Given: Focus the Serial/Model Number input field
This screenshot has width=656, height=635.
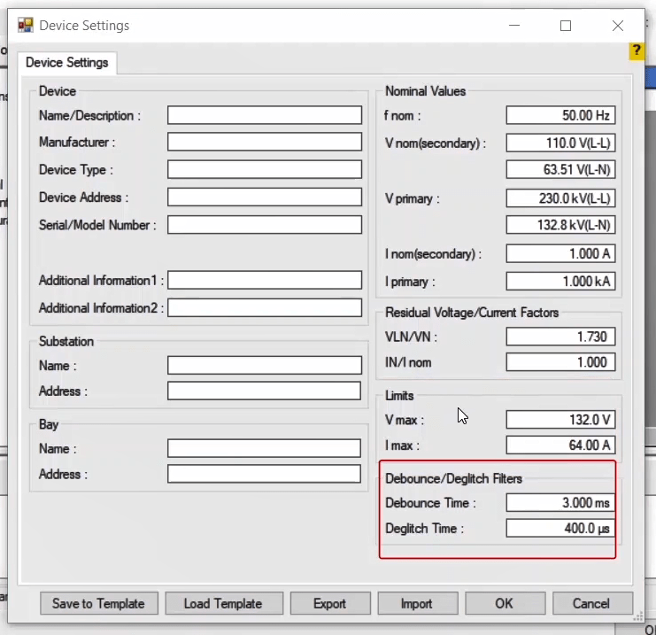Looking at the screenshot, I should coord(265,225).
